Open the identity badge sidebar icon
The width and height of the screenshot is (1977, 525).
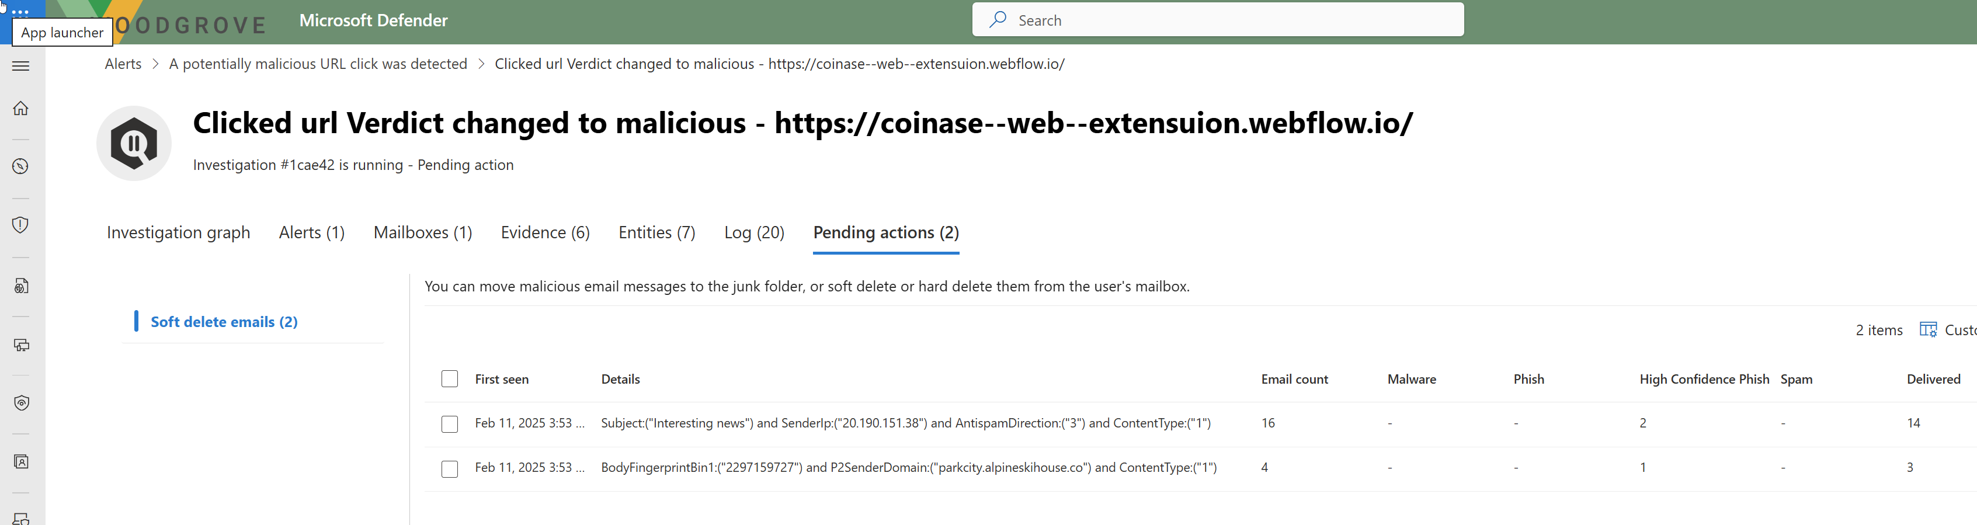tap(22, 462)
